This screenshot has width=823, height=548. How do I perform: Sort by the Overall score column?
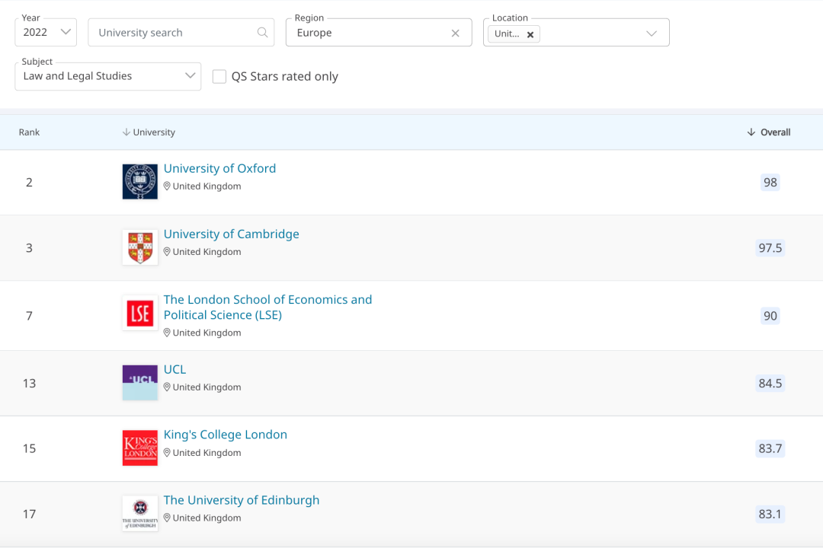point(769,132)
